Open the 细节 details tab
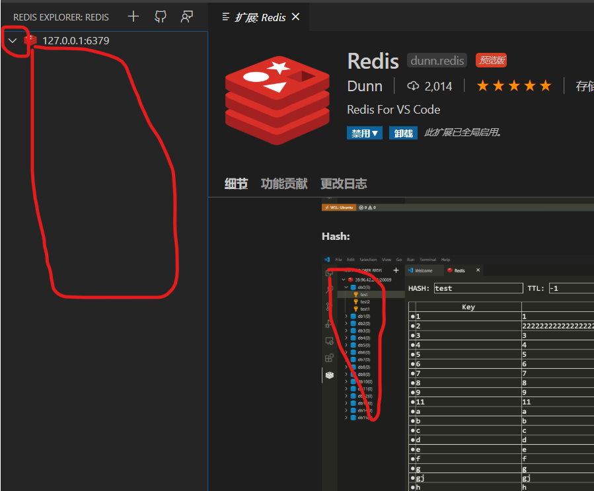The height and width of the screenshot is (491, 594). click(236, 184)
